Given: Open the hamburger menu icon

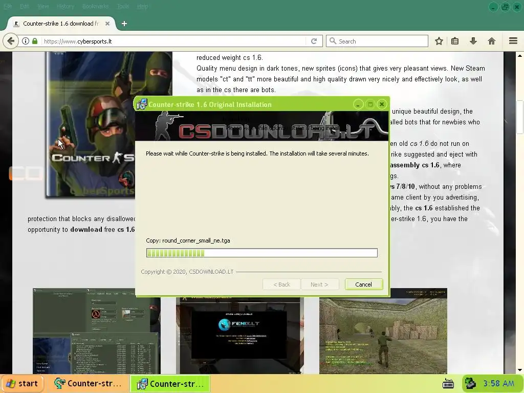Looking at the screenshot, I should pos(513,41).
